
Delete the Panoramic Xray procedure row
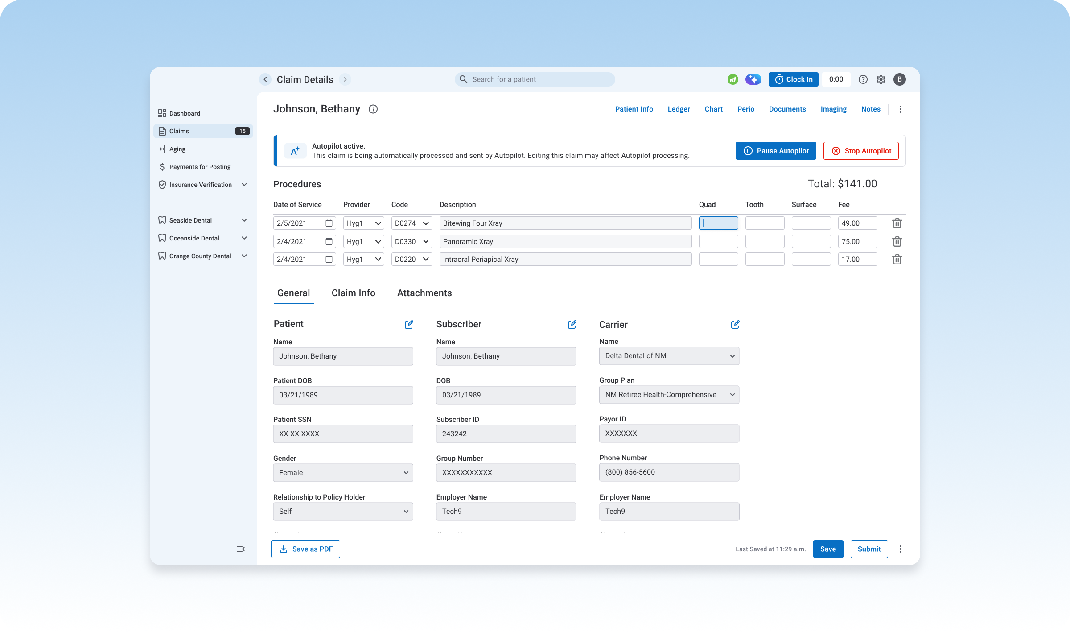tap(897, 241)
